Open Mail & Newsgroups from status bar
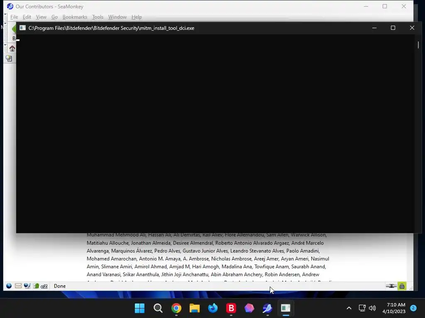 (18, 286)
